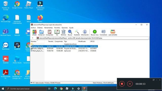Open Wondershare Filmora X desktop shortcut
The width and height of the screenshot is (162, 91).
pyautogui.click(x=40, y=6)
